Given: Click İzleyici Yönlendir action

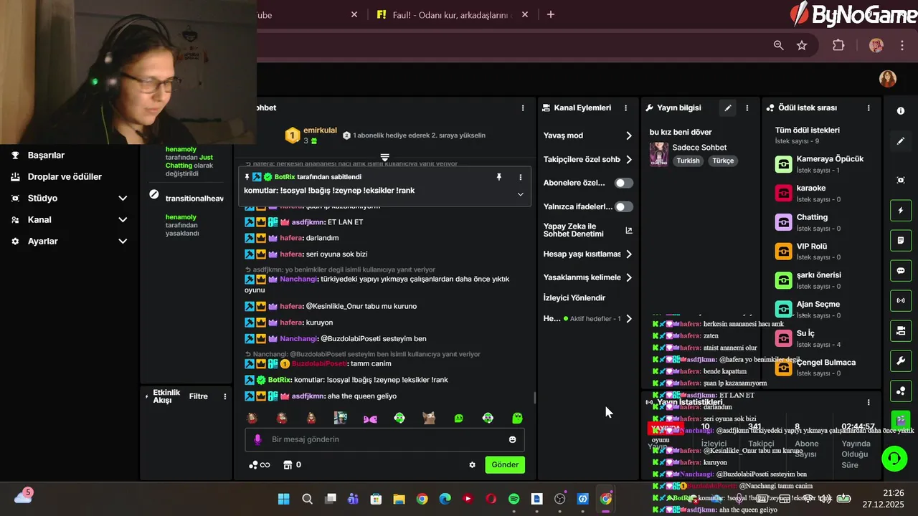Looking at the screenshot, I should point(574,298).
